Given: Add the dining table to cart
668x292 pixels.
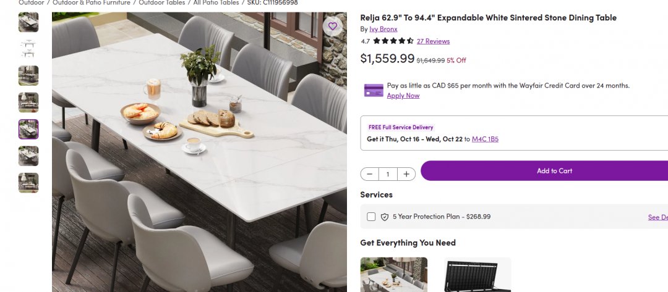Looking at the screenshot, I should tap(544, 171).
